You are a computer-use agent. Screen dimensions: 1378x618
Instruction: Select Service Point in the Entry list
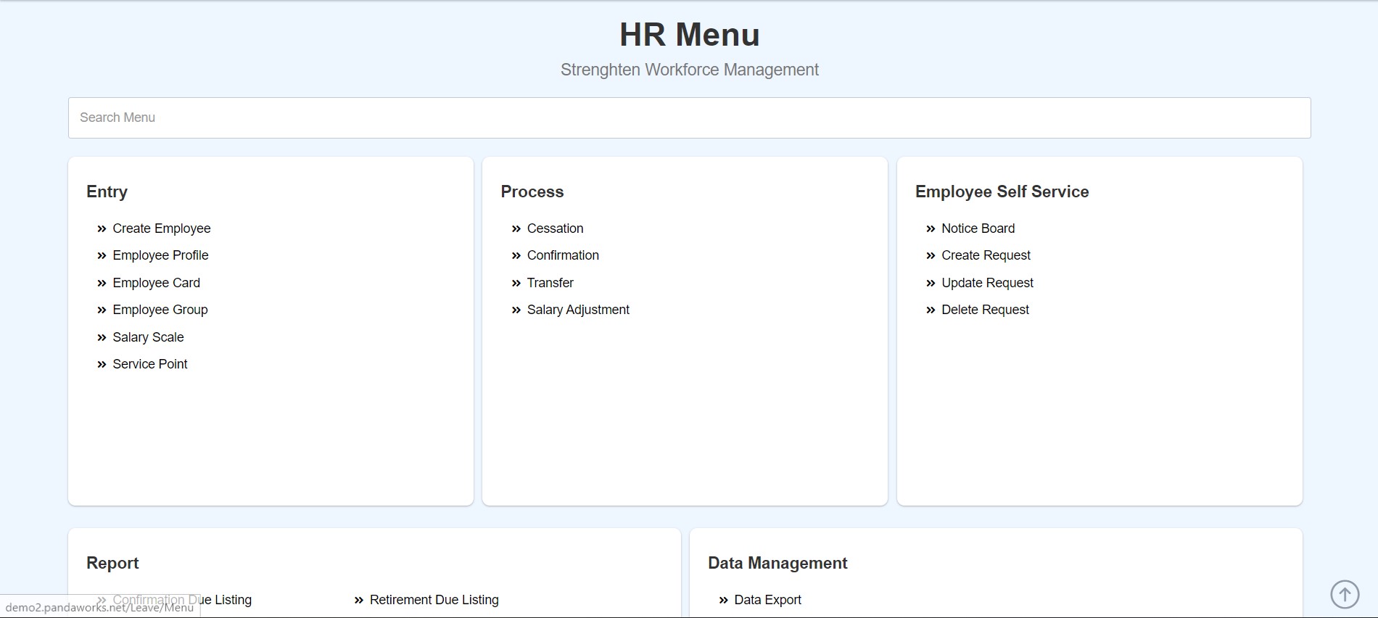pyautogui.click(x=149, y=364)
